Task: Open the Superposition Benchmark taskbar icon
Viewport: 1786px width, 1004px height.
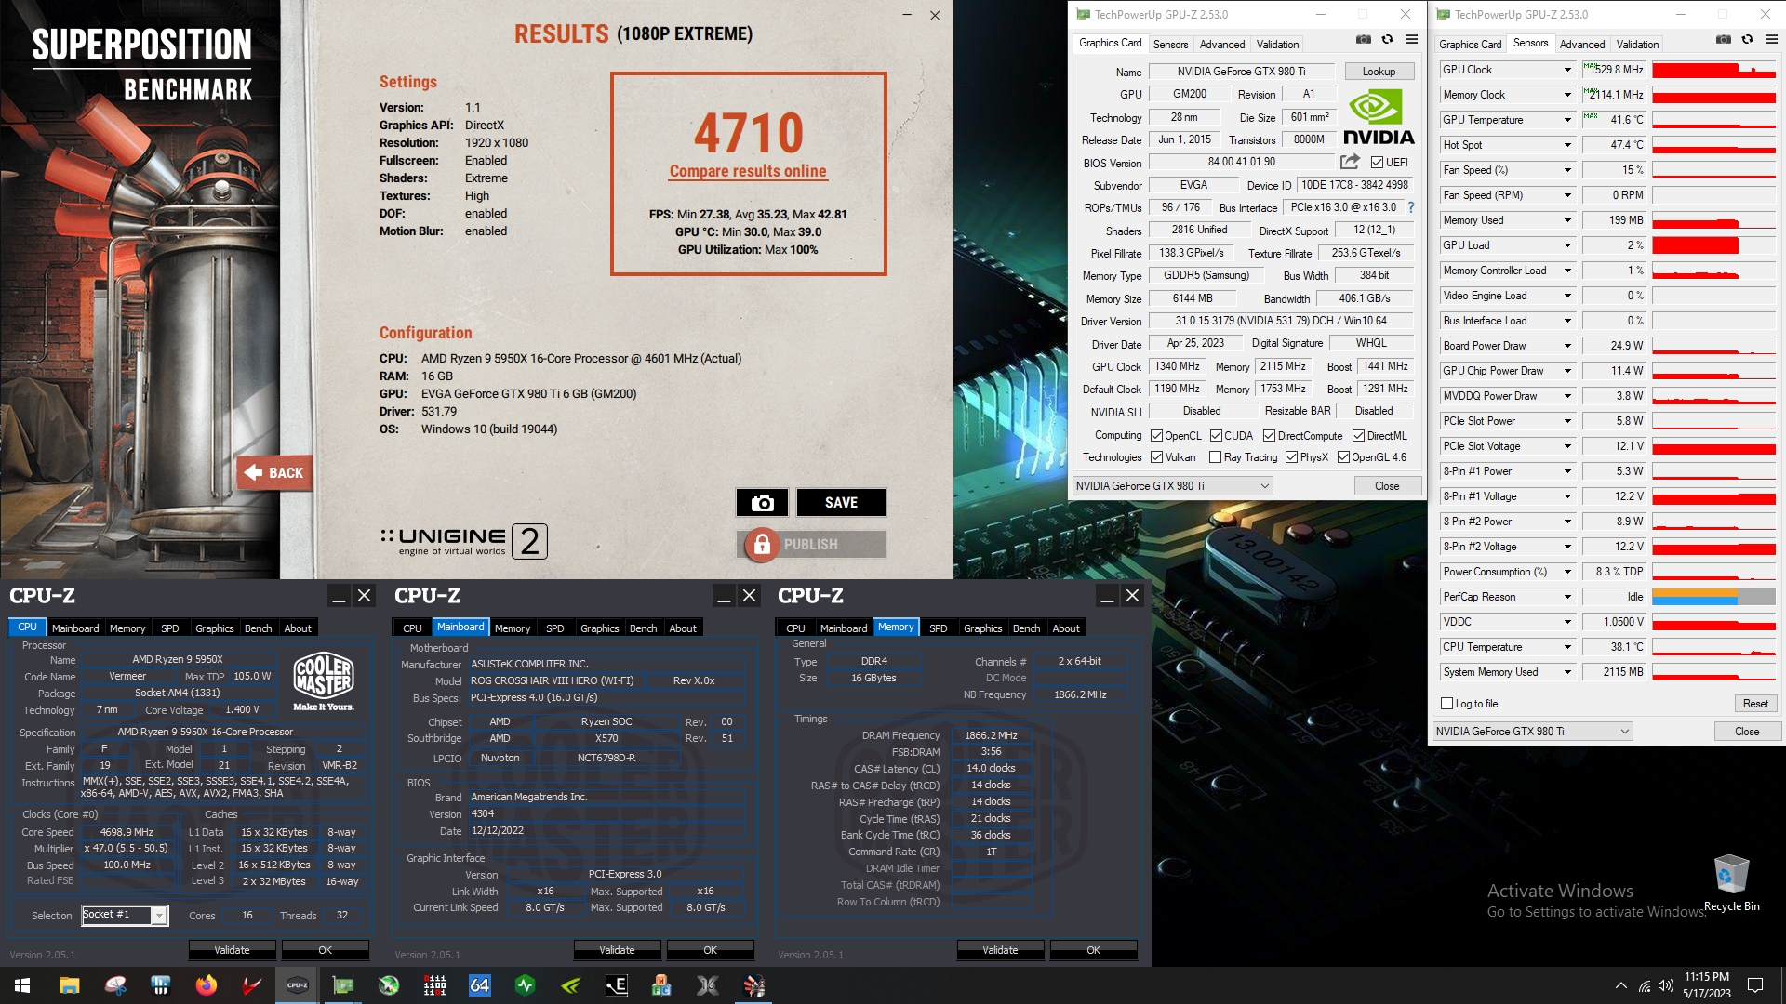Action: tap(753, 985)
